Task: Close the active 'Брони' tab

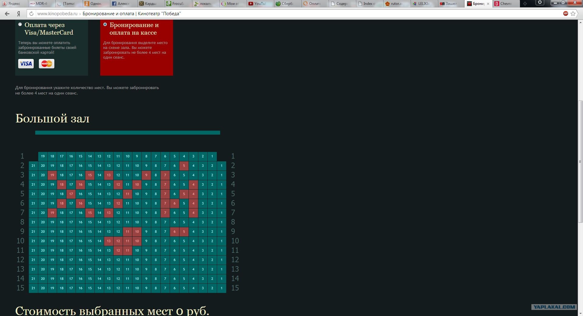Action: coord(488,4)
